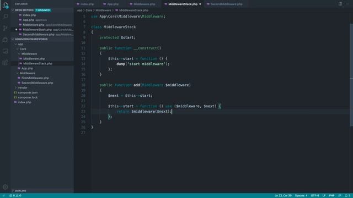Open the Source Control view icon
353x198 pixels.
pos(6,28)
